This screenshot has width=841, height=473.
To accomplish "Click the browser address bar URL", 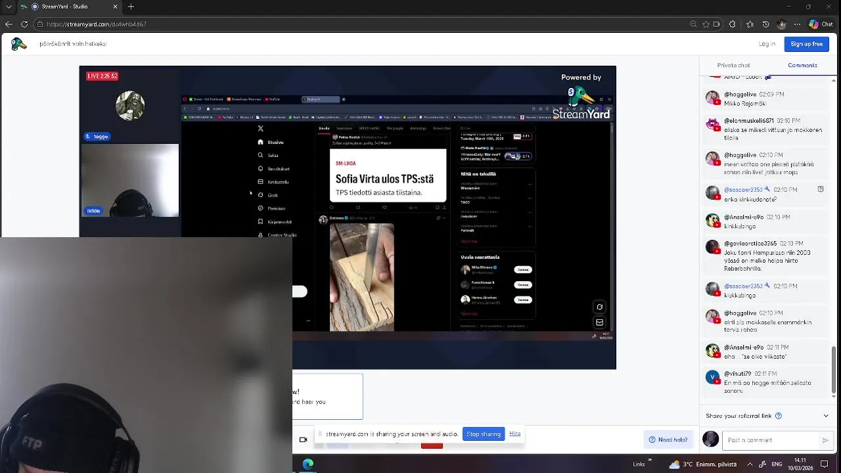I will (97, 24).
